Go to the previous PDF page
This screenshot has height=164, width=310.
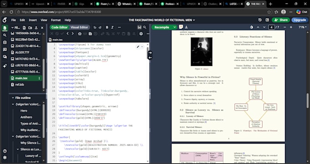258,27
